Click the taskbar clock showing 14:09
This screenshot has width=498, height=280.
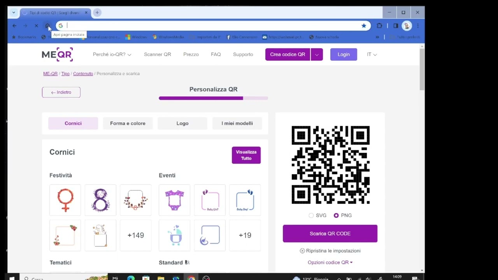point(397,277)
